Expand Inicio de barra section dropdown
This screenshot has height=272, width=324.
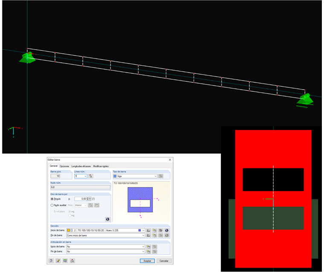pyautogui.click(x=143, y=230)
